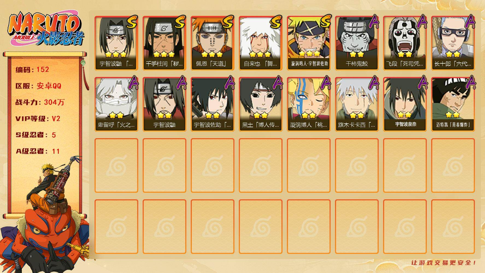
Task: Select the 宇智波佐助 A-rank card
Action: 212,104
